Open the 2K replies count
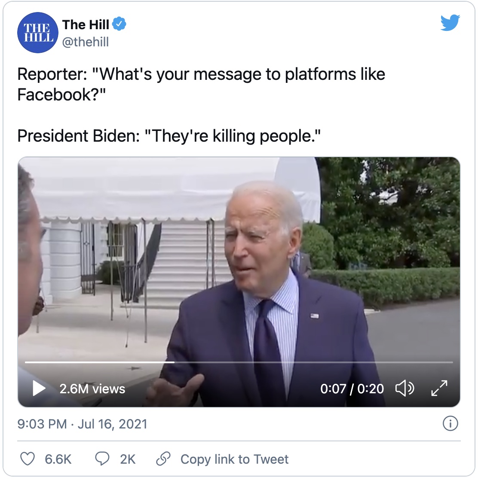Image resolution: width=478 pixels, height=480 pixels. tap(128, 459)
